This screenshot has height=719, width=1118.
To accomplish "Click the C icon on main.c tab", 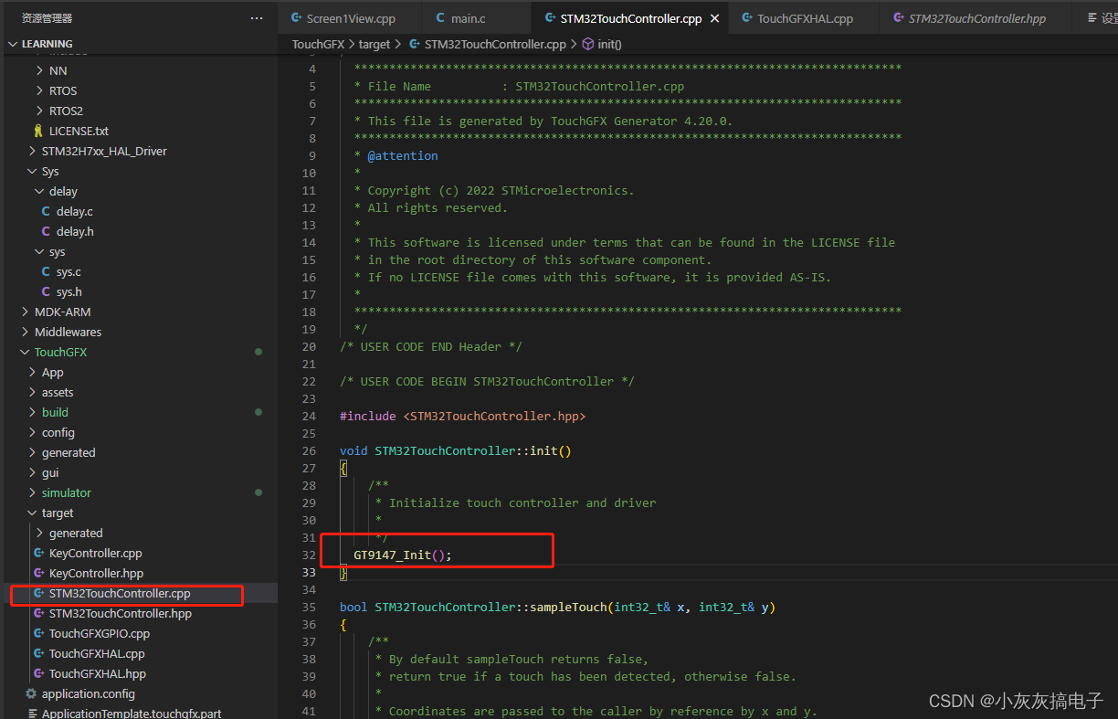I will [x=440, y=18].
